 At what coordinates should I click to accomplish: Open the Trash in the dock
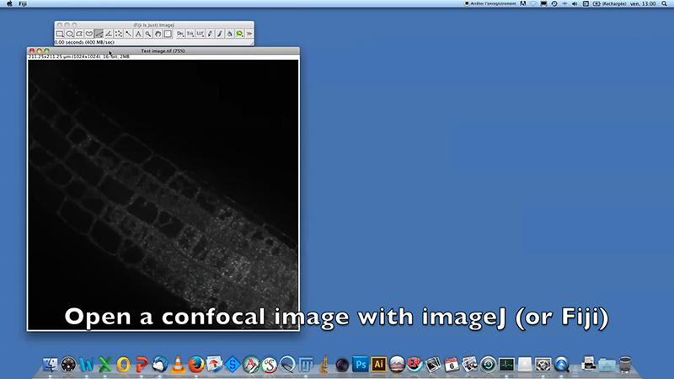coord(625,365)
